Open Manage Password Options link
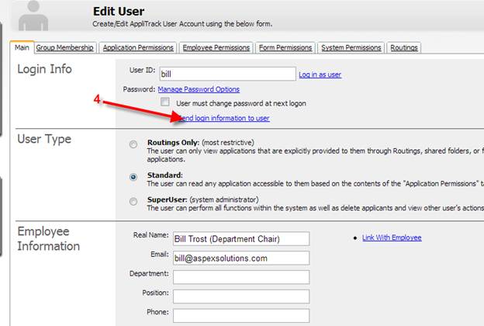Image resolution: width=484 pixels, height=326 pixels. tap(199, 90)
